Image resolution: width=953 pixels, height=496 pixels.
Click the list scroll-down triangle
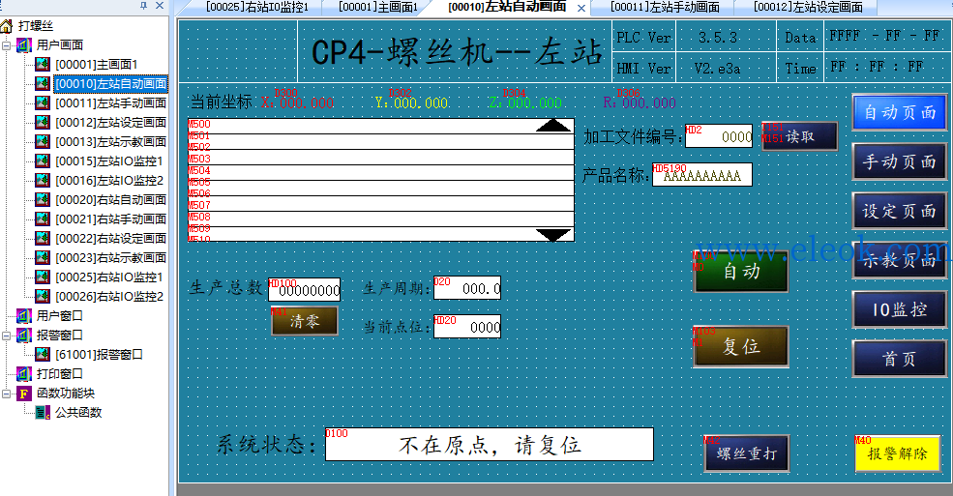(x=553, y=235)
